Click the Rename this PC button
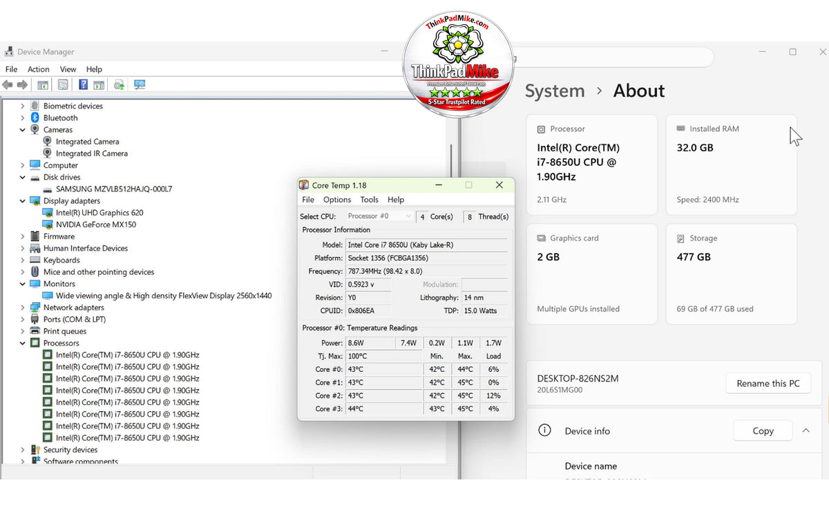This screenshot has width=829, height=521. point(768,383)
